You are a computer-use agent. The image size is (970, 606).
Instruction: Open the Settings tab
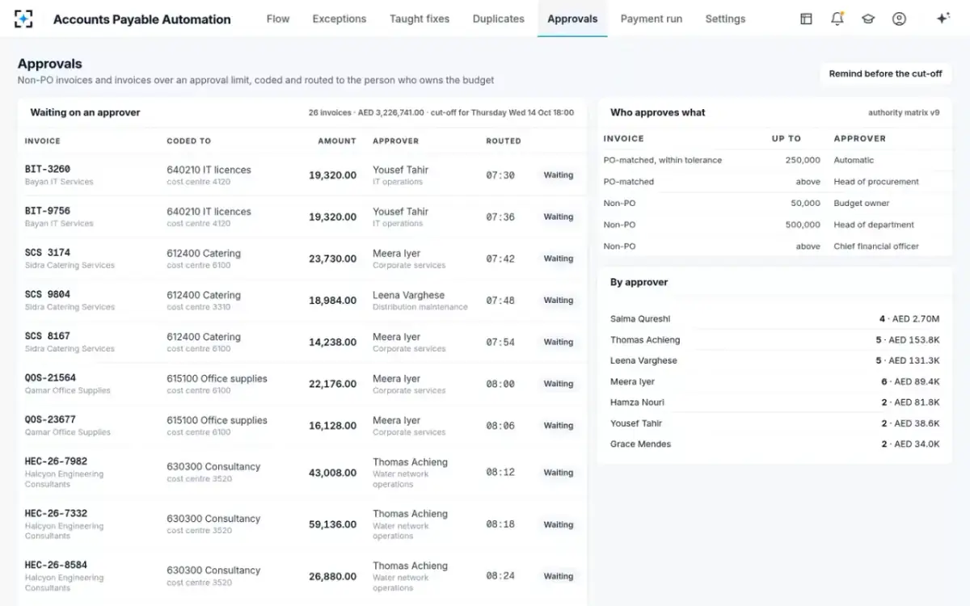click(x=725, y=19)
